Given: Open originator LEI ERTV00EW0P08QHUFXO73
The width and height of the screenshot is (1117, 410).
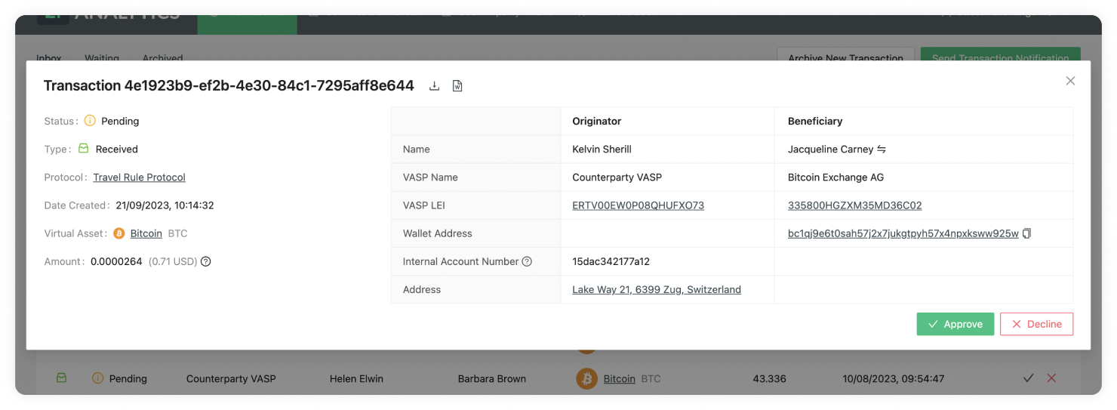Looking at the screenshot, I should coord(639,205).
